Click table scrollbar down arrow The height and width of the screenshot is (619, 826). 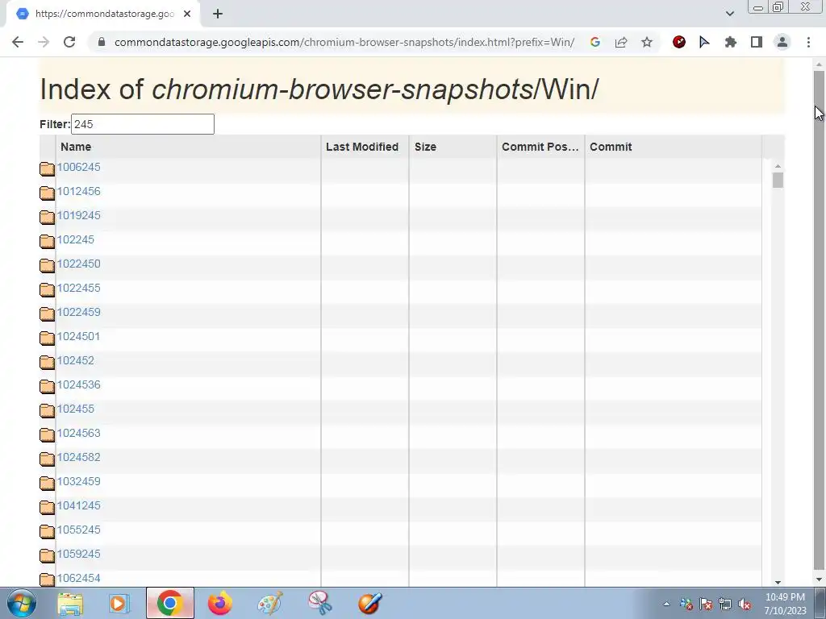pyautogui.click(x=778, y=582)
